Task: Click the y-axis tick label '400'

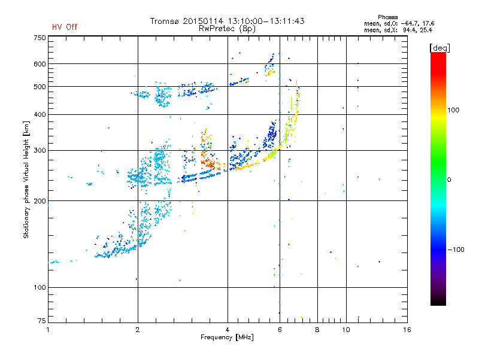Action: coord(40,115)
